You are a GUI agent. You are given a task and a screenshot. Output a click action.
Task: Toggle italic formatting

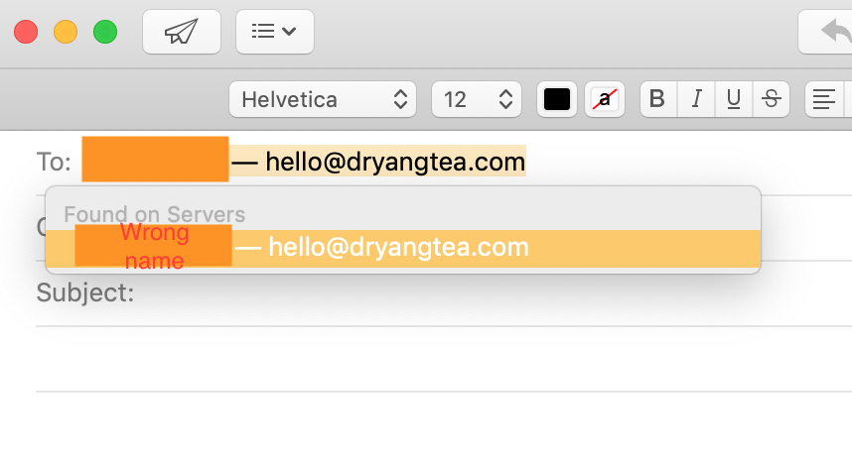click(x=696, y=99)
